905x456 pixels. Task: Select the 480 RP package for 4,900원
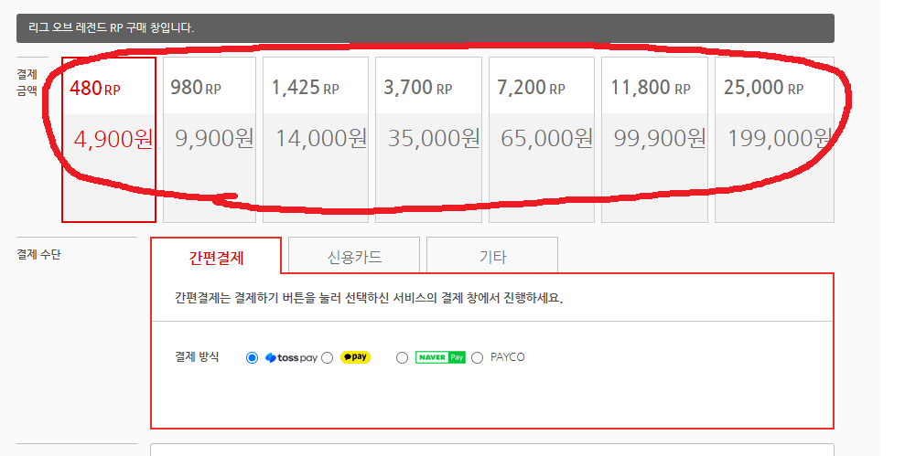coord(109,140)
